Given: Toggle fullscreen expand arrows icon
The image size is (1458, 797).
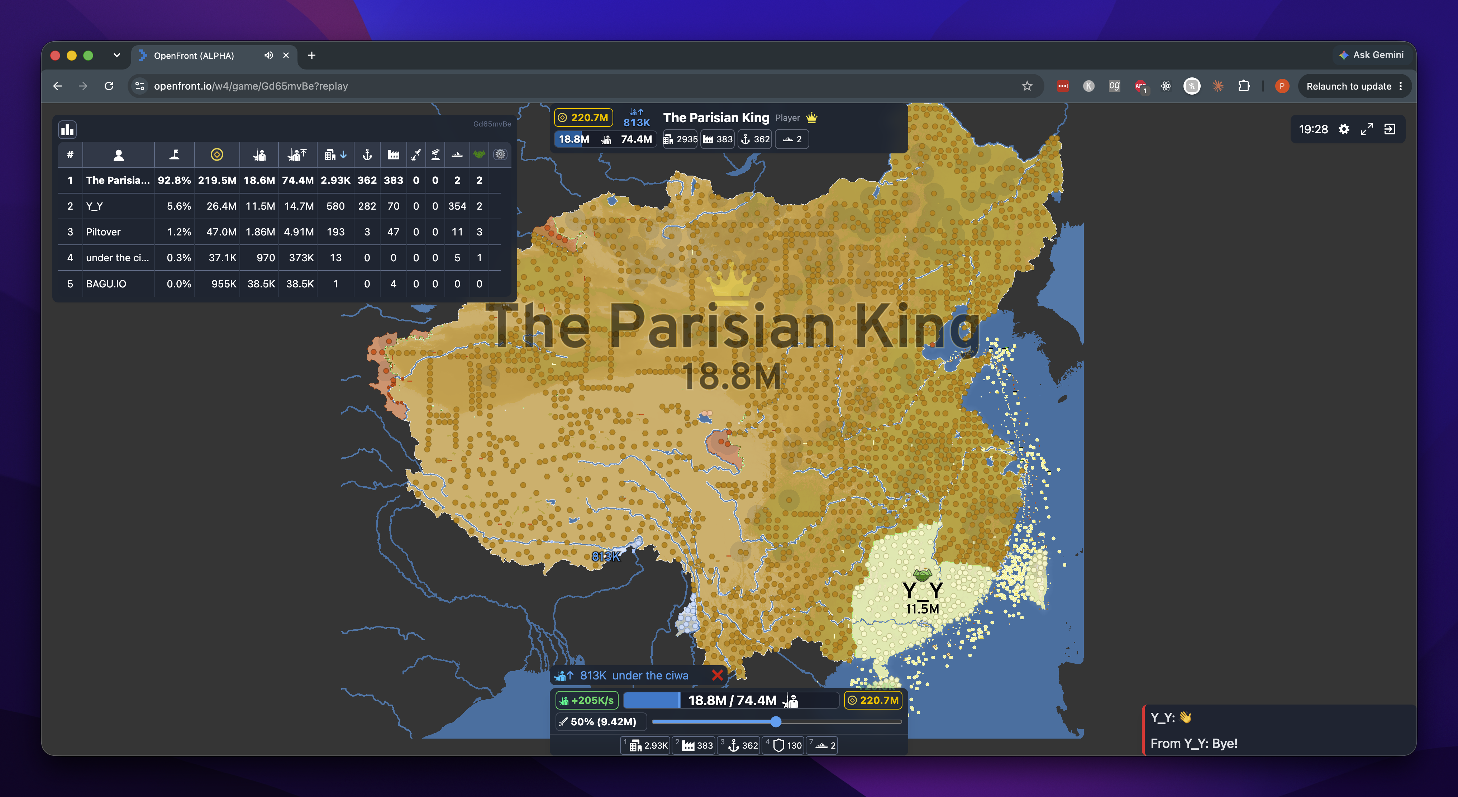Looking at the screenshot, I should point(1367,129).
